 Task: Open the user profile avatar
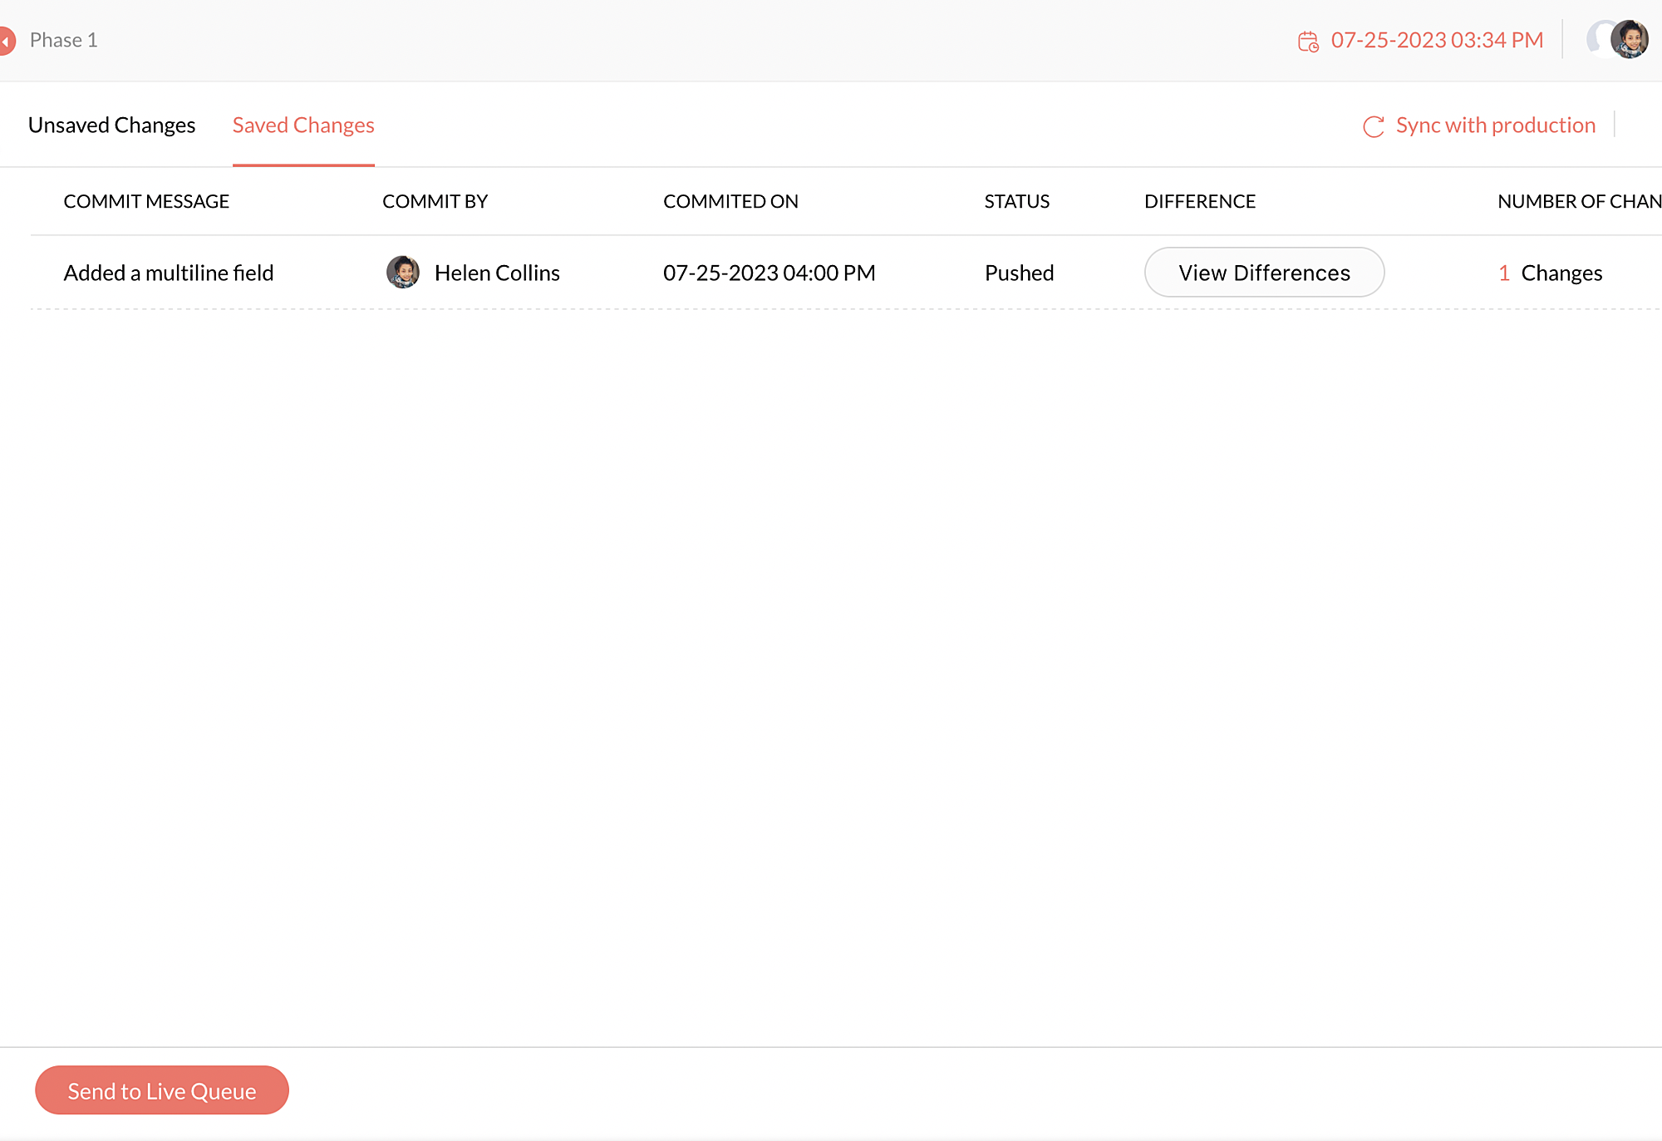[x=1628, y=39]
